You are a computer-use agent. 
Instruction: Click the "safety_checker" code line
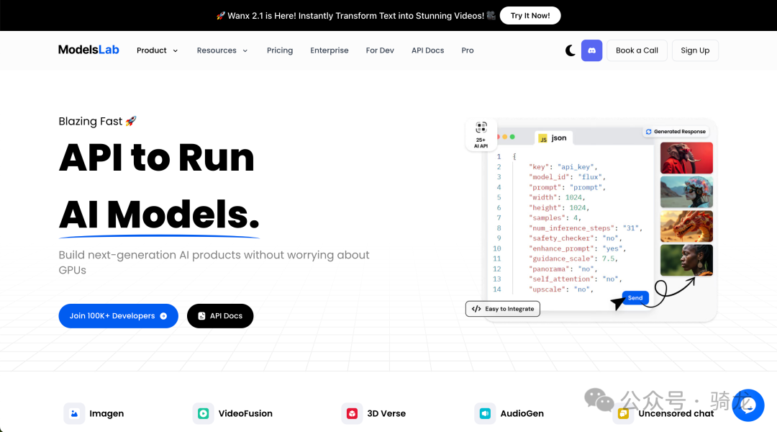click(x=576, y=238)
